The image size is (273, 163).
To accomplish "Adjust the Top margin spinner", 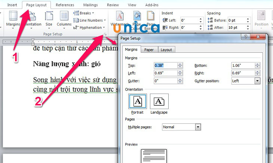I will click(180, 65).
